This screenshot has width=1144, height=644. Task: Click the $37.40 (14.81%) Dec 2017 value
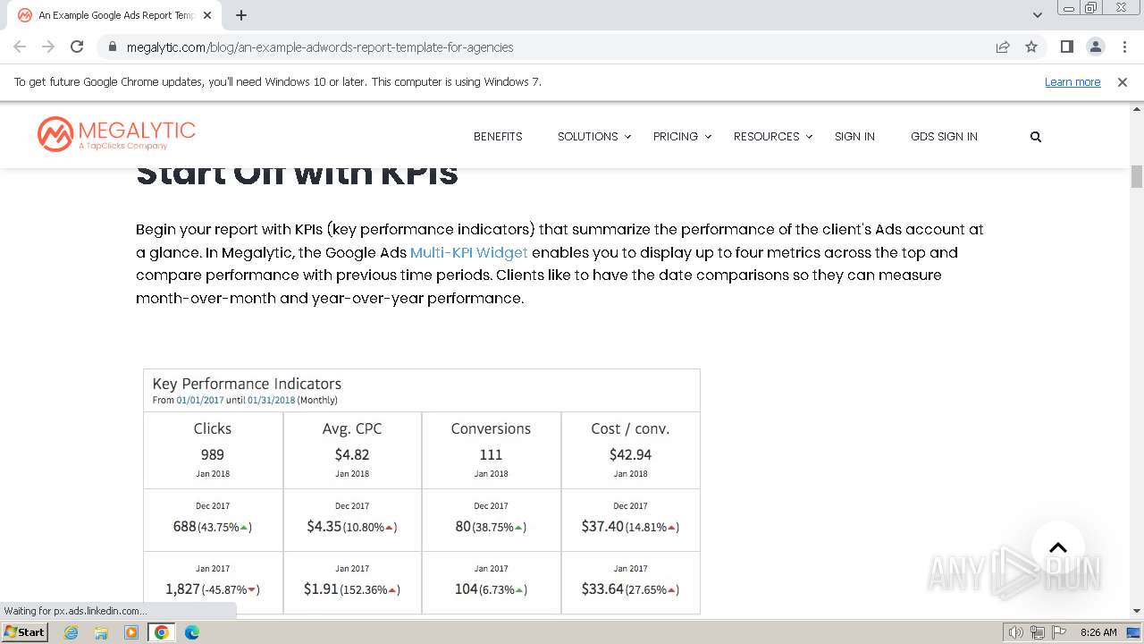(x=630, y=527)
